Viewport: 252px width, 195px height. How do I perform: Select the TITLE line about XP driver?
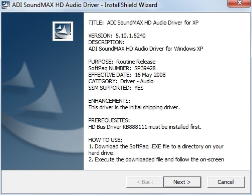pos(143,23)
